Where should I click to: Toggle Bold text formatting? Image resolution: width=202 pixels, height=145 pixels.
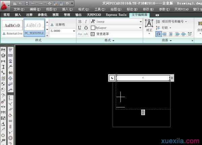(80, 21)
